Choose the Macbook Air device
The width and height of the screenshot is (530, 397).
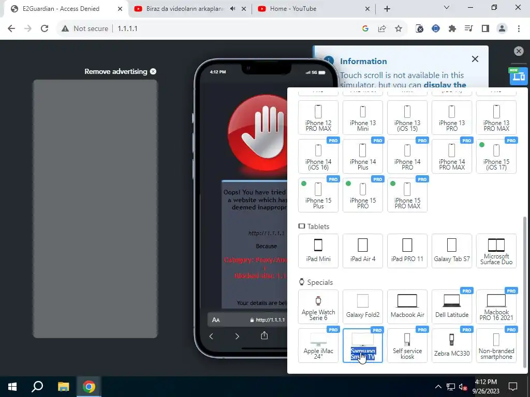407,307
